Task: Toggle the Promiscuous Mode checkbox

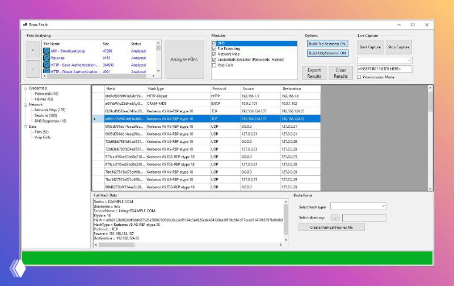Action: [x=359, y=77]
